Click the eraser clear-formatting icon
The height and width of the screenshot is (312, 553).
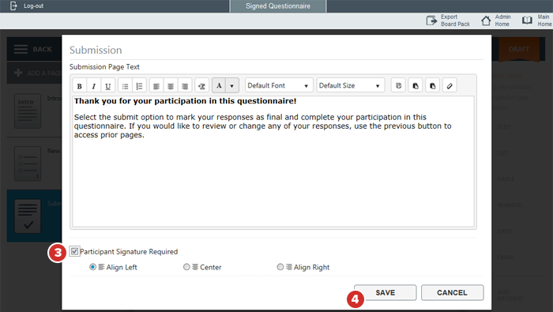tap(450, 85)
